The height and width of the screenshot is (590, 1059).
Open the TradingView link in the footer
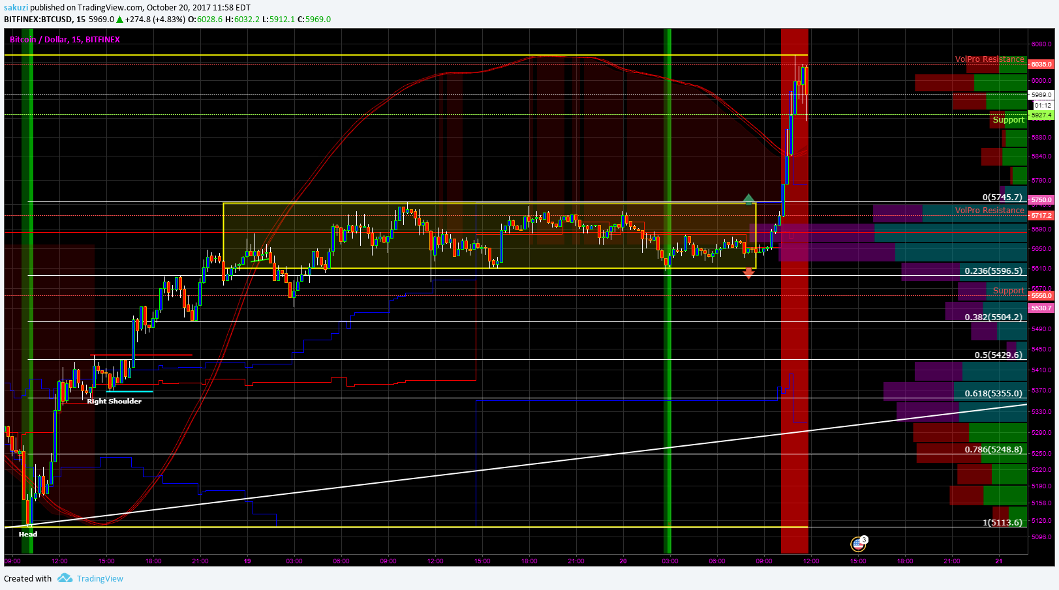click(100, 578)
